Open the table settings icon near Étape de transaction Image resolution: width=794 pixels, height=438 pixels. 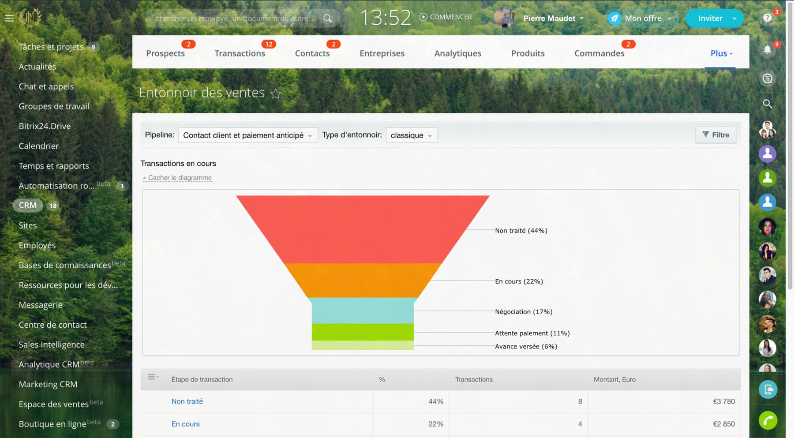[153, 377]
